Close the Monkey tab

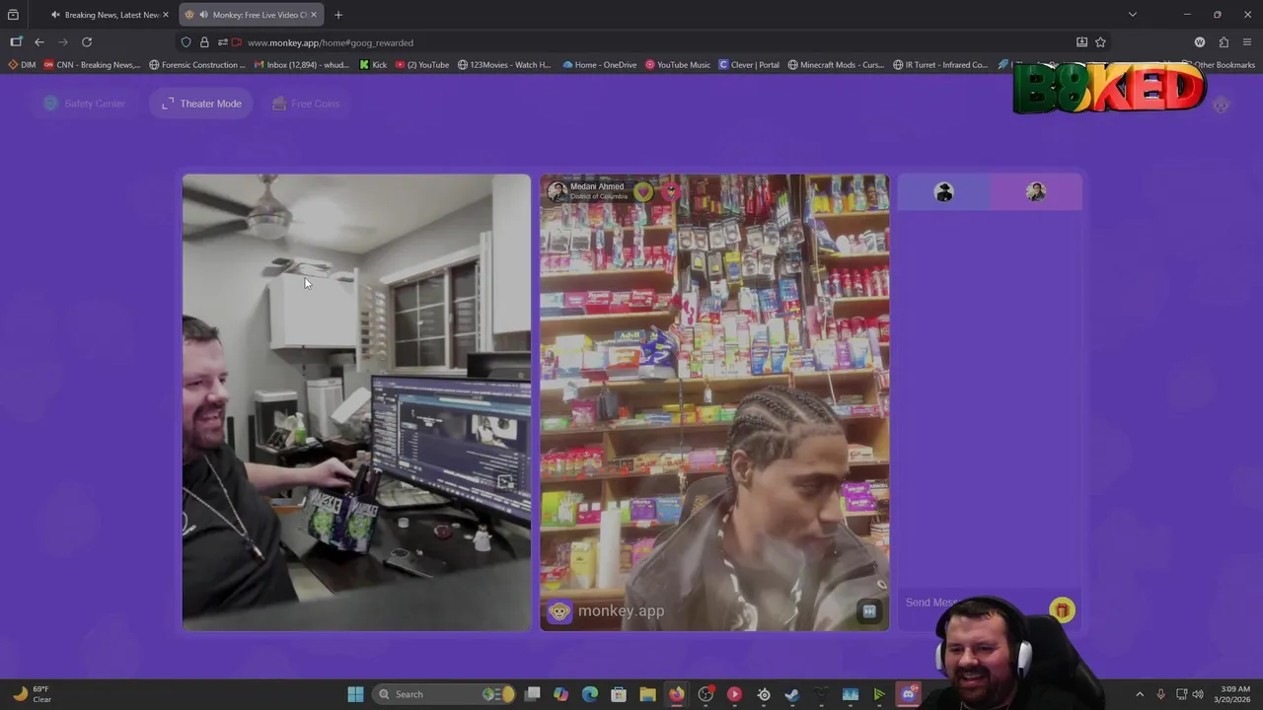(x=312, y=15)
